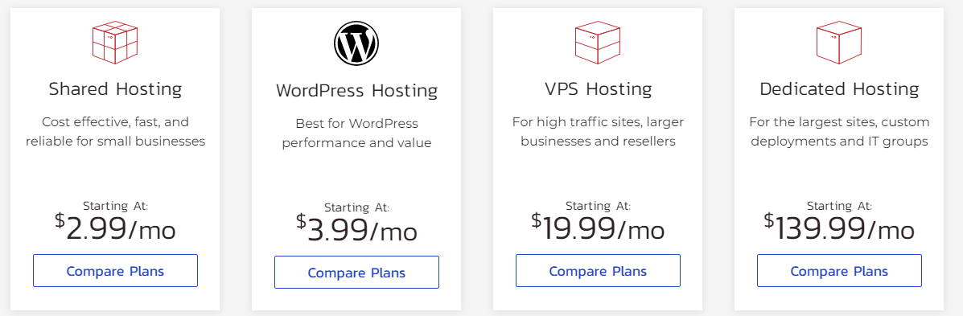Screen dimensions: 963x316
Task: Click the $19.99/mo price
Action: [599, 227]
